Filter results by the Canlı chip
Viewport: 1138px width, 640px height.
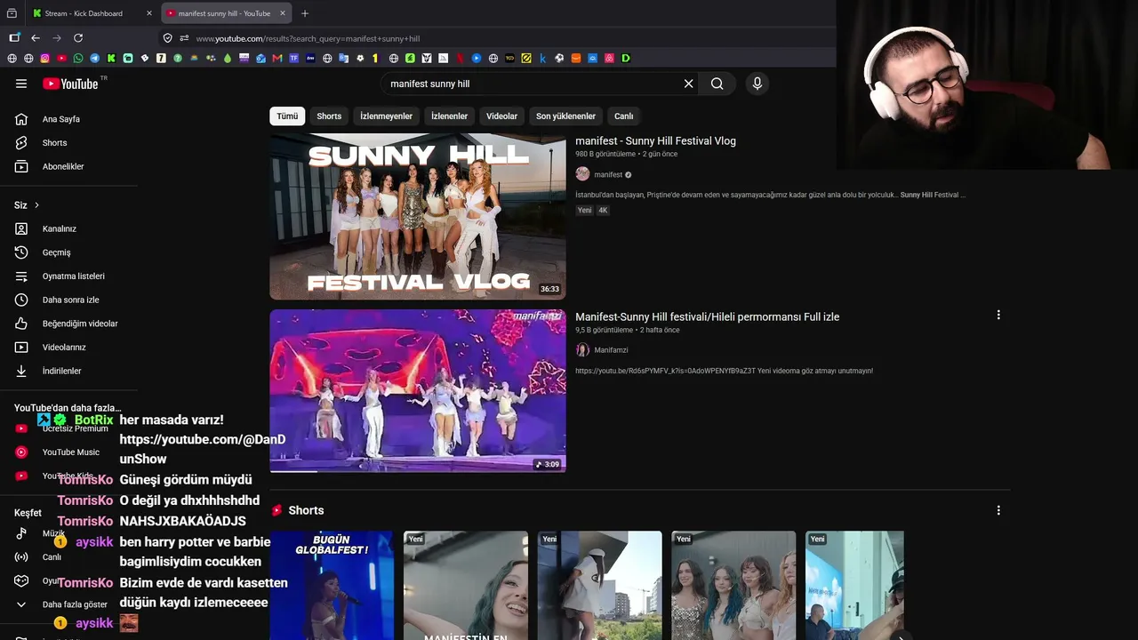(624, 116)
